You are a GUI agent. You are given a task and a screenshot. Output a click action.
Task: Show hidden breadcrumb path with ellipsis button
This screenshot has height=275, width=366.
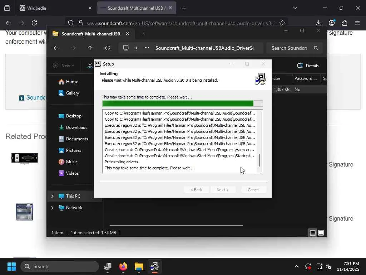point(147,48)
